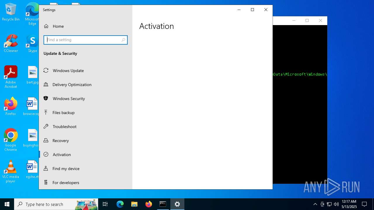The width and height of the screenshot is (374, 210).
Task: Select the buyinghos image file on the desktop
Action: point(32,138)
